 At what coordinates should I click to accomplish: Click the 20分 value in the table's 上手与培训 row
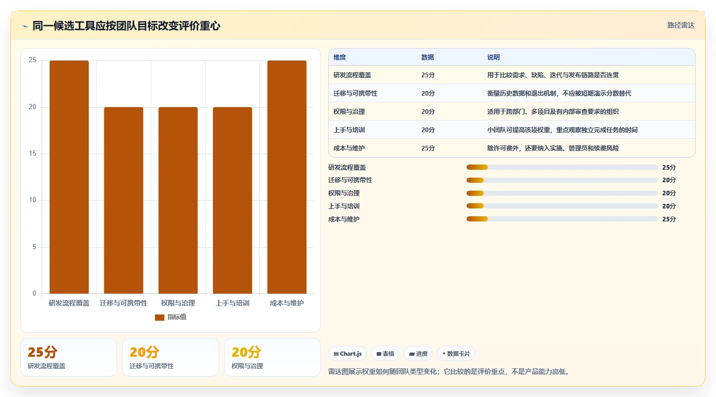click(428, 130)
